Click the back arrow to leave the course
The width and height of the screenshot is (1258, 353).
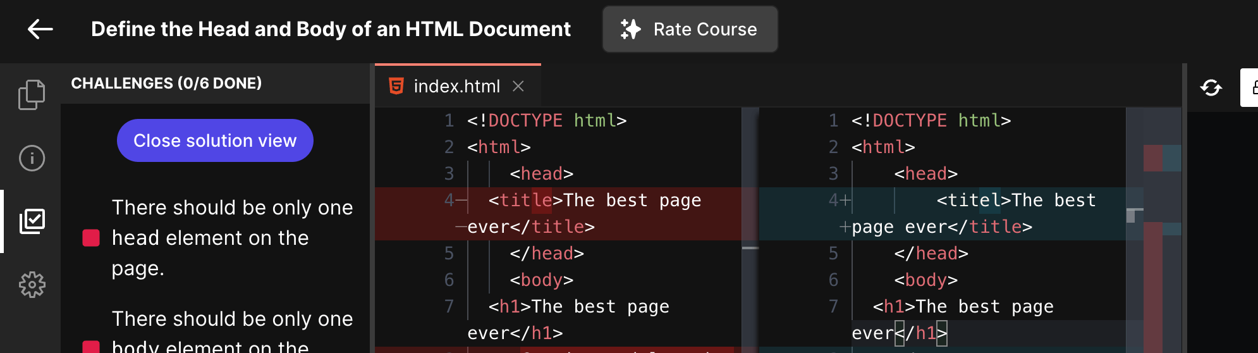click(x=40, y=29)
